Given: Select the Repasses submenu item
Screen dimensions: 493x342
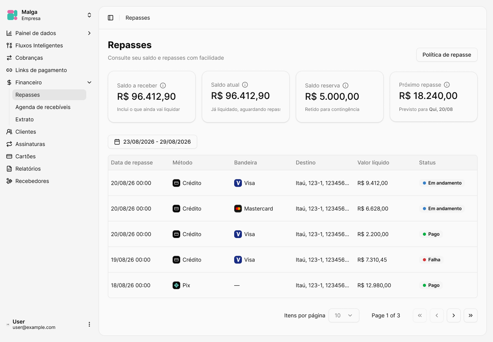Looking at the screenshot, I should (x=49, y=95).
